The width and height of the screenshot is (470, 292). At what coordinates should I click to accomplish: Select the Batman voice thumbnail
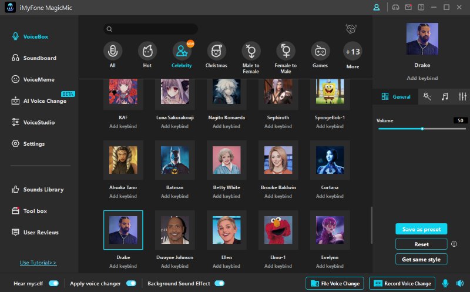point(174,160)
